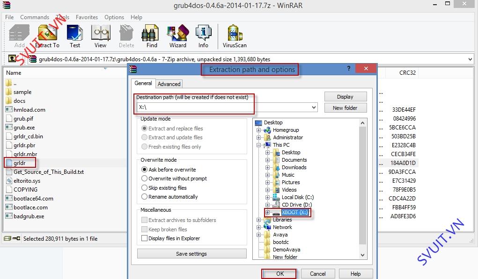The width and height of the screenshot is (478, 279).
Task: Open the Help menu
Action: coord(136,17)
